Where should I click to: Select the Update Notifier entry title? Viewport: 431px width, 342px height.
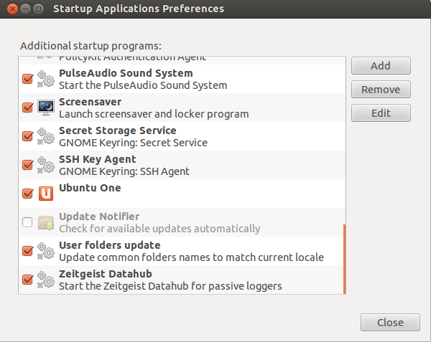click(99, 217)
